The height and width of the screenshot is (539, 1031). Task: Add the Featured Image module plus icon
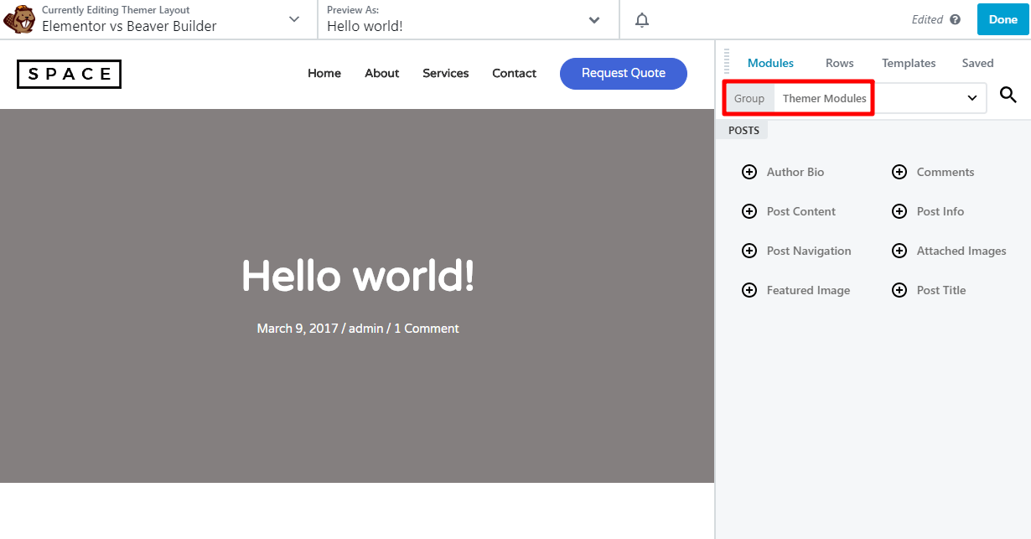coord(749,290)
